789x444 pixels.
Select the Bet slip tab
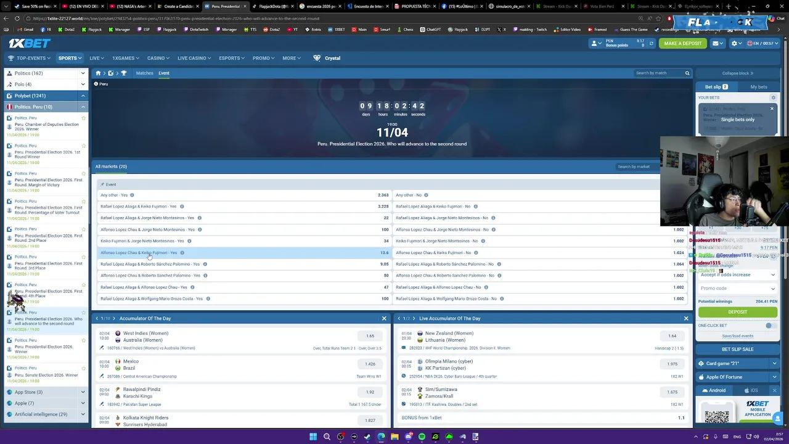[716, 87]
